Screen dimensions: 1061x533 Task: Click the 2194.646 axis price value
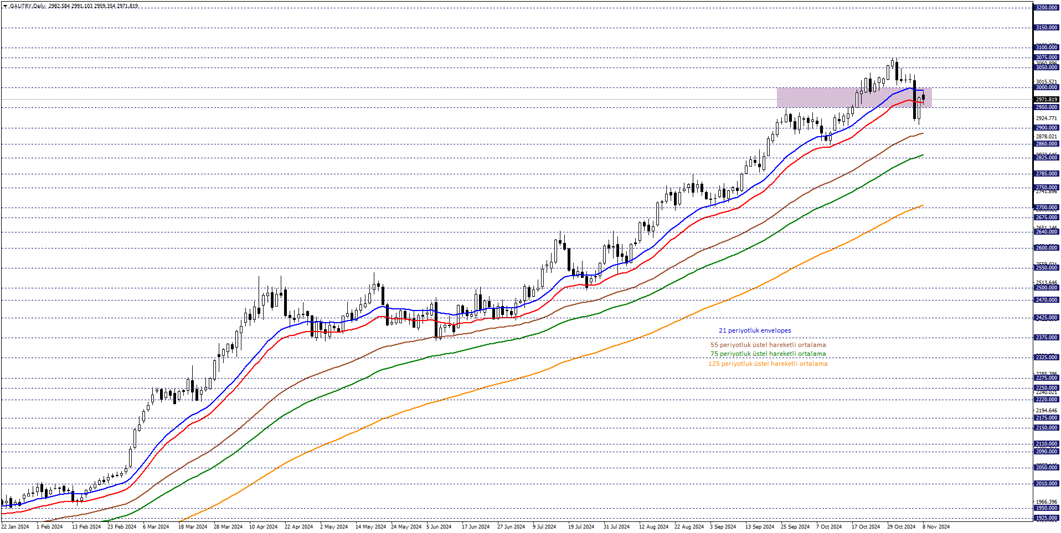tap(1047, 411)
